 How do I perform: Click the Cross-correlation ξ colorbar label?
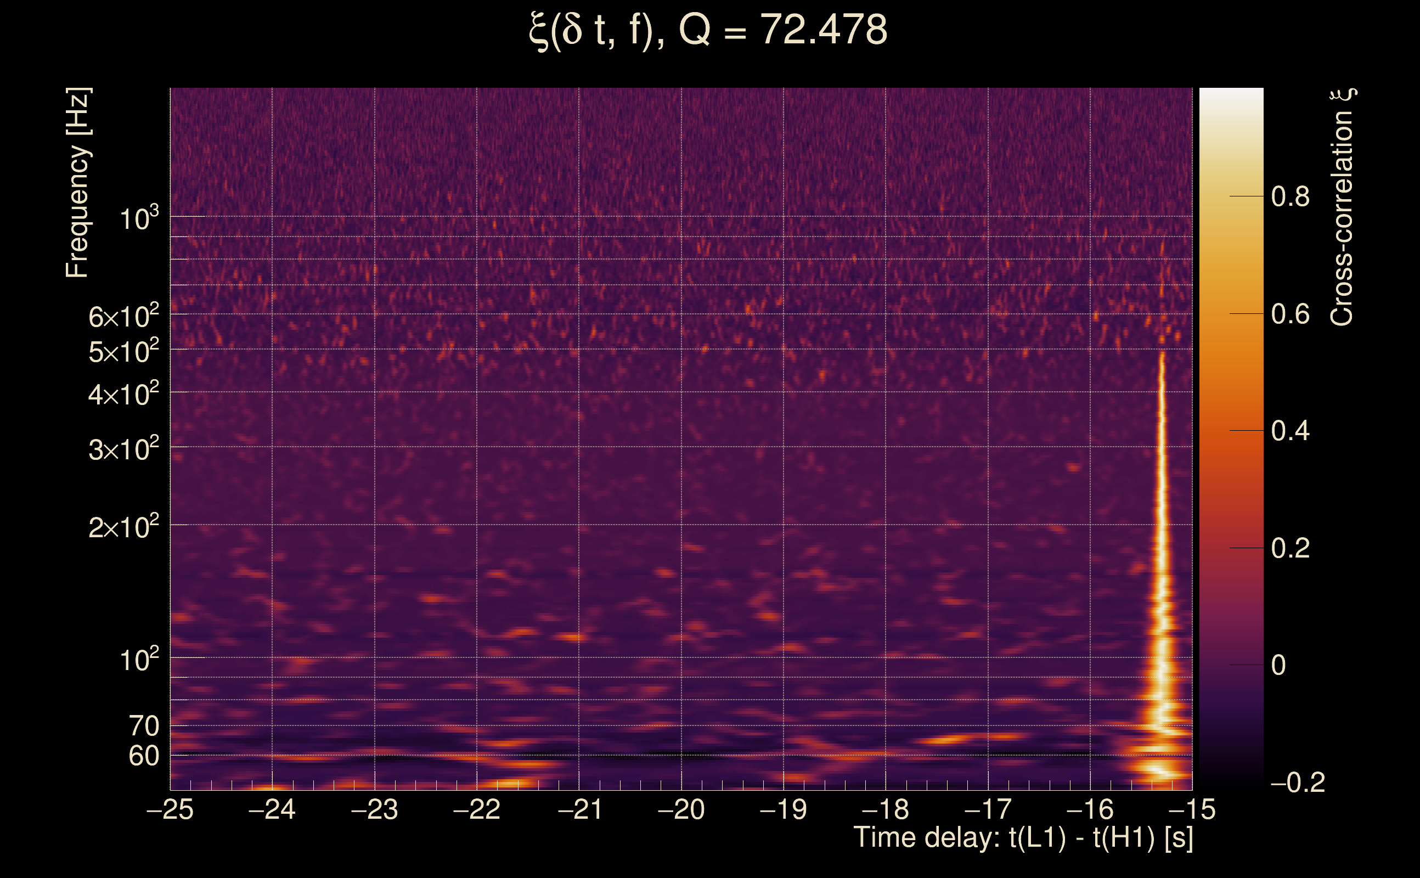[x=1342, y=207]
